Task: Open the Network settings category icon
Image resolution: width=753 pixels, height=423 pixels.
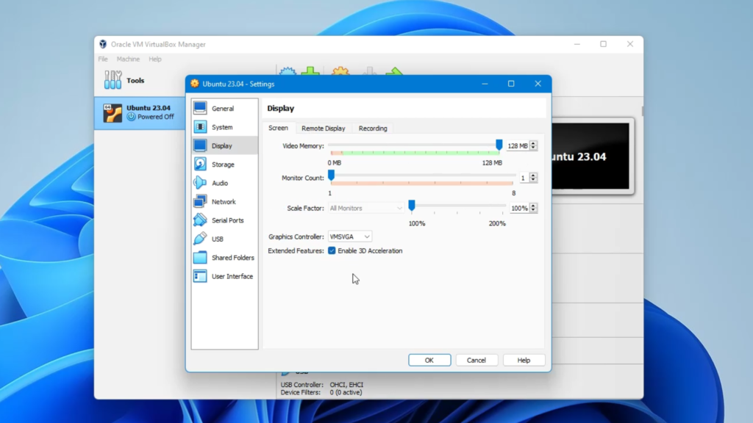Action: point(200,201)
